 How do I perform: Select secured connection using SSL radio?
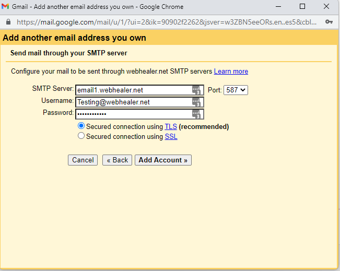(81, 136)
